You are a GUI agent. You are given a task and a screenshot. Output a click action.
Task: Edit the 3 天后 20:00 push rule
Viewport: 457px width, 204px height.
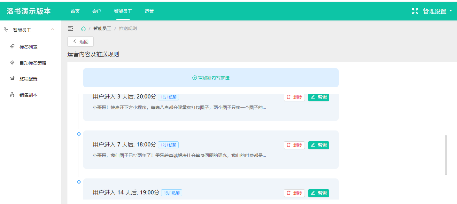click(x=319, y=97)
